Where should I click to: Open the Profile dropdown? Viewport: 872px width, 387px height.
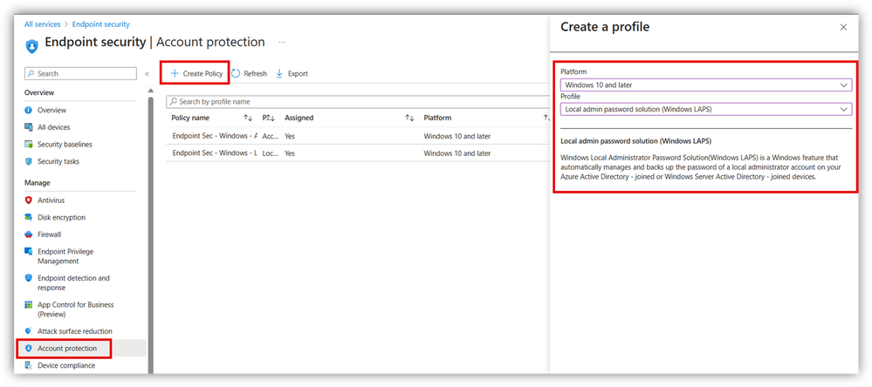(706, 109)
